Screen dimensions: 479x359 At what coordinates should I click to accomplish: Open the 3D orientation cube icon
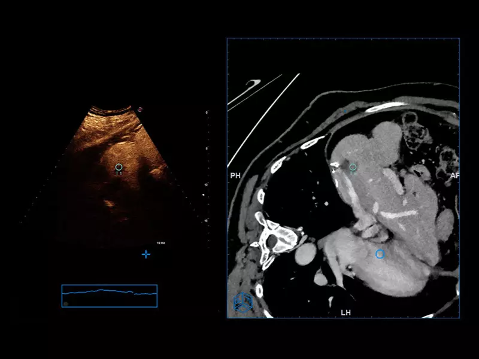[x=242, y=303]
